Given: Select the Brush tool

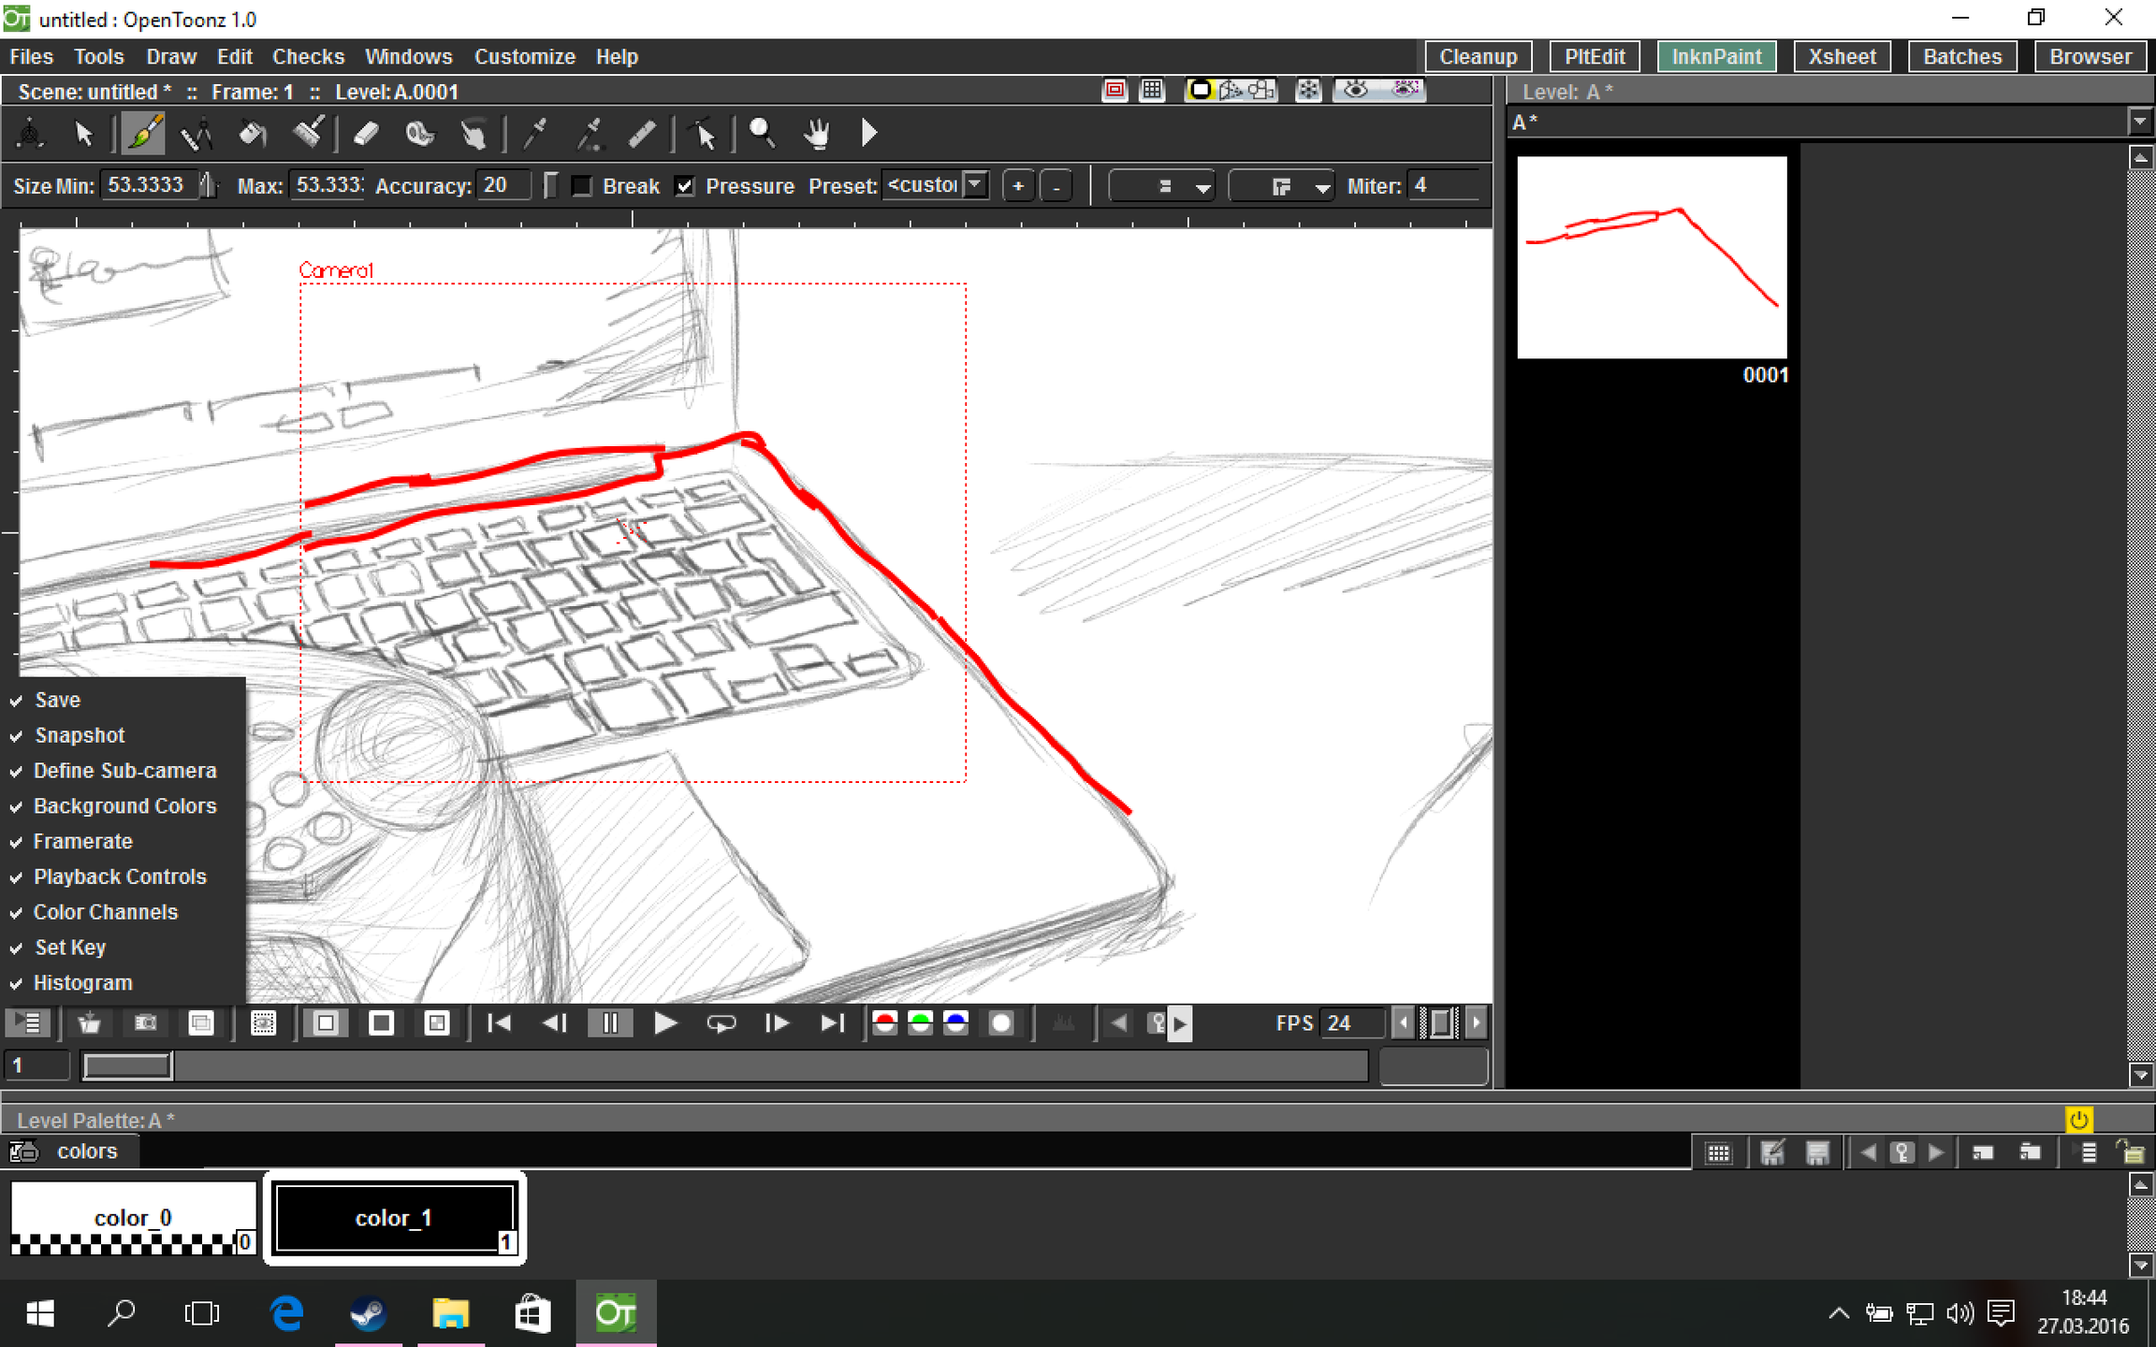Looking at the screenshot, I should tap(142, 134).
